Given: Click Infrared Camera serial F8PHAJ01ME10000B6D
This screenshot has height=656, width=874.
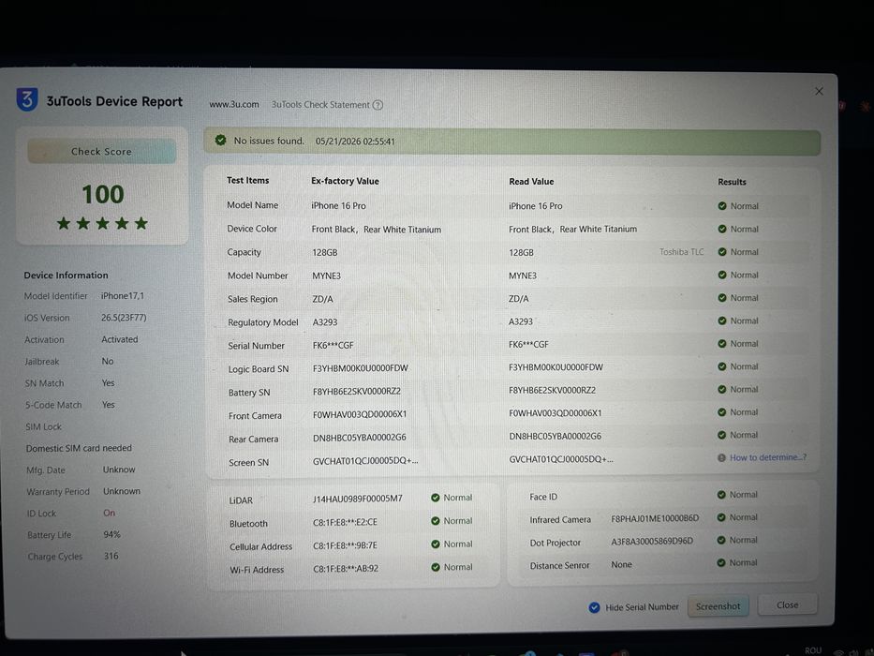Looking at the screenshot, I should (655, 518).
